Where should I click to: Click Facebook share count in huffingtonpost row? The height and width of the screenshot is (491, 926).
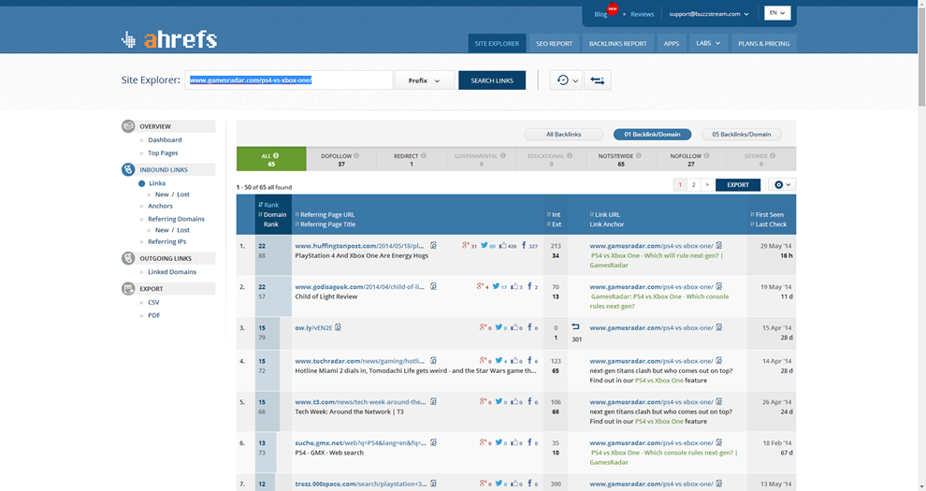[x=529, y=245]
